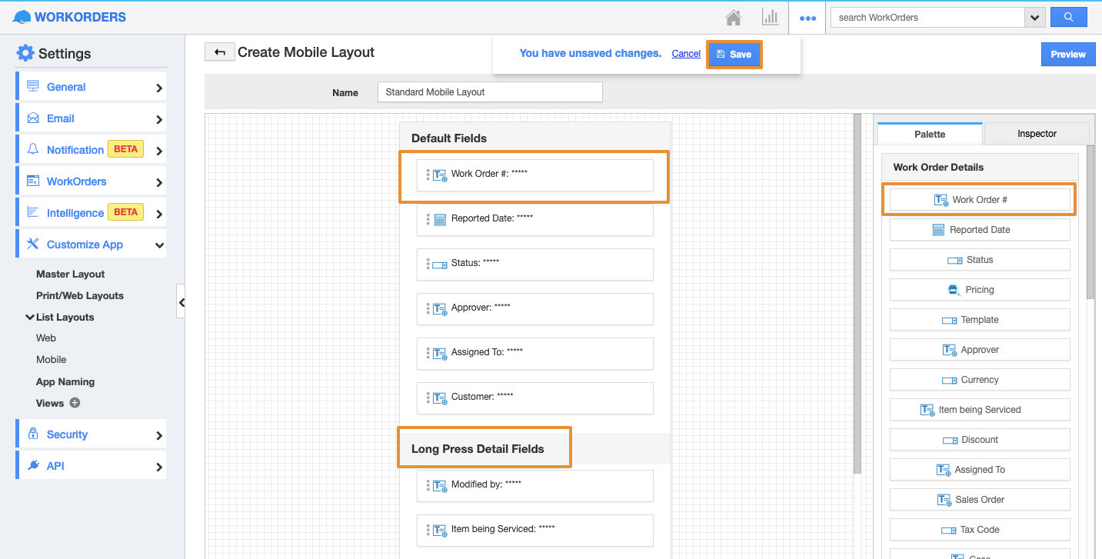
Task: Click the home icon in top bar
Action: tap(734, 17)
